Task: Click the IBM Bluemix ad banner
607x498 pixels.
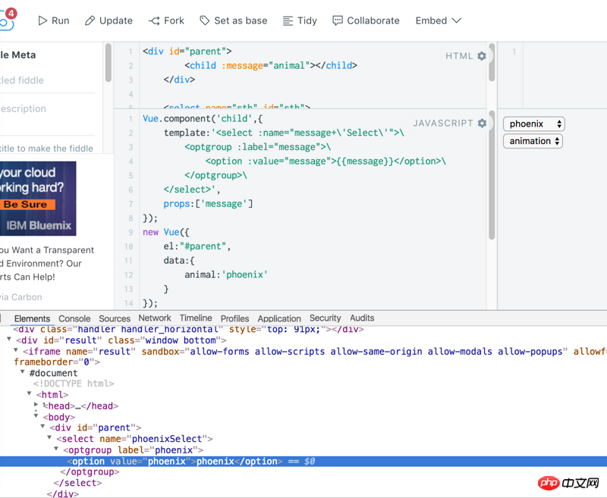Action: (x=38, y=199)
